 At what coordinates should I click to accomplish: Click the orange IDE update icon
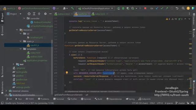click(x=188, y=8)
